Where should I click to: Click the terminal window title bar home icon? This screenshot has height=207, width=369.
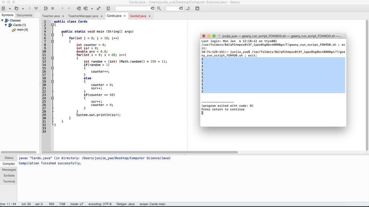coord(219,36)
